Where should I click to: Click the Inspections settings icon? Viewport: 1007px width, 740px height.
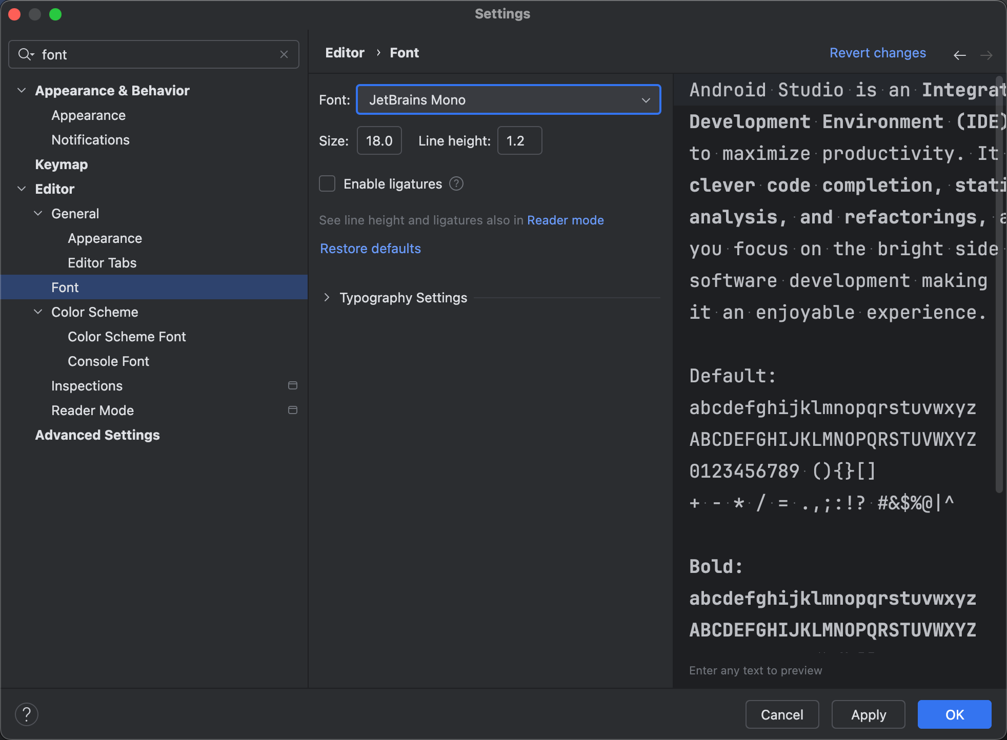click(x=292, y=386)
